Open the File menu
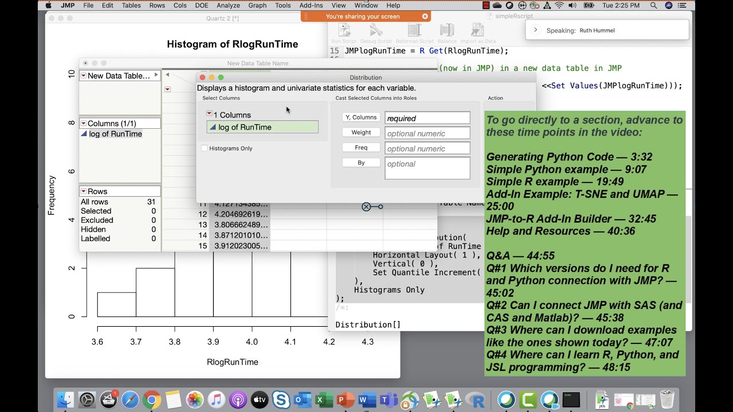Image resolution: width=733 pixels, height=412 pixels. [x=88, y=5]
